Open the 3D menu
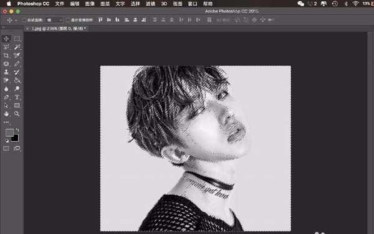 click(x=164, y=4)
